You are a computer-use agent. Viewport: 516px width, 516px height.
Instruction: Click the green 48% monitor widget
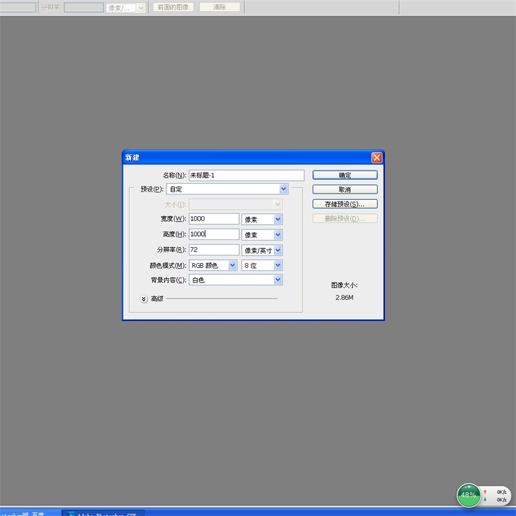point(468,495)
